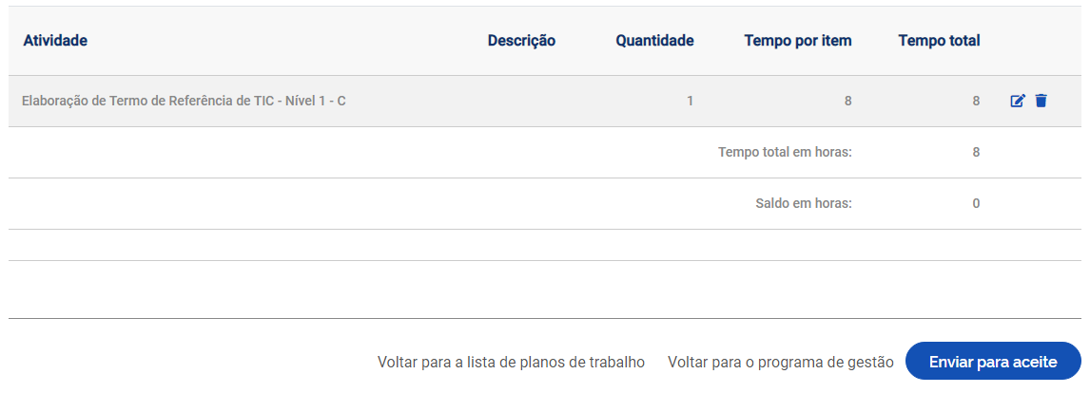The width and height of the screenshot is (1090, 393).
Task: Click the Quantidade column header
Action: point(654,41)
